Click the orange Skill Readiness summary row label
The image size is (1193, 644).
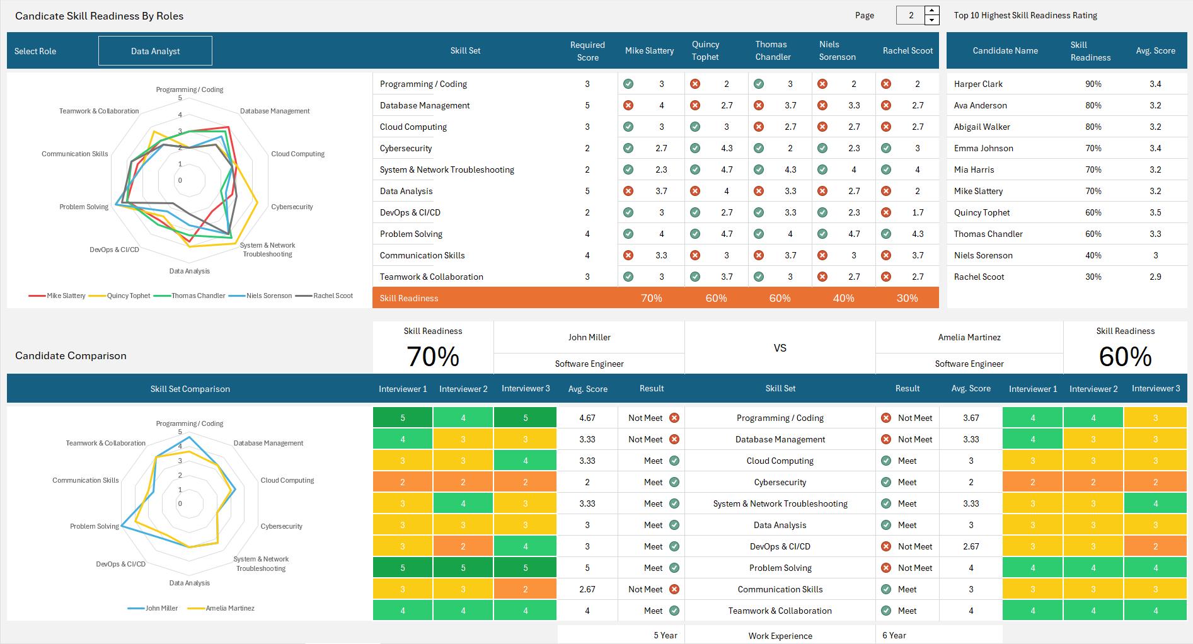pyautogui.click(x=408, y=298)
